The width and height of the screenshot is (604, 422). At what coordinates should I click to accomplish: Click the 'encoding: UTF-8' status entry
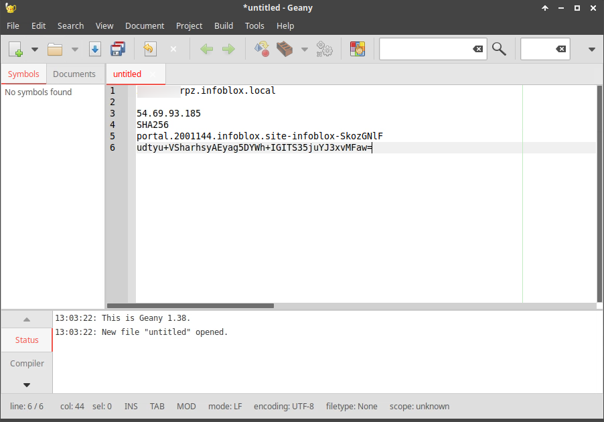pyautogui.click(x=283, y=406)
